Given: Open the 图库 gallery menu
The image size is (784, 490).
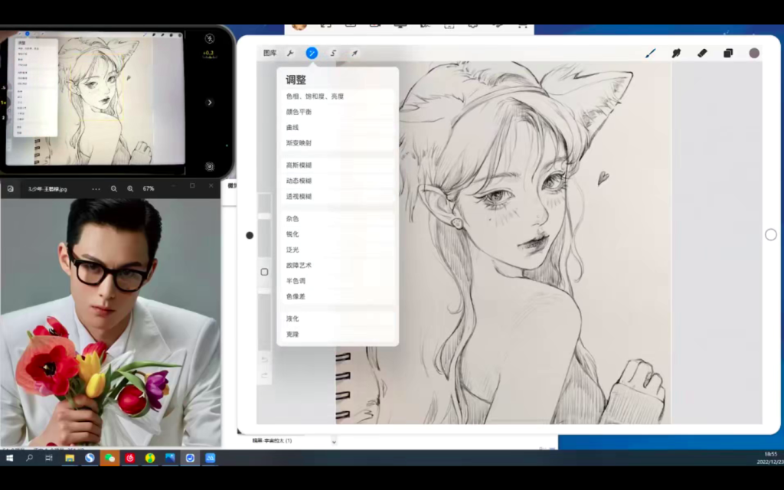Looking at the screenshot, I should [269, 53].
